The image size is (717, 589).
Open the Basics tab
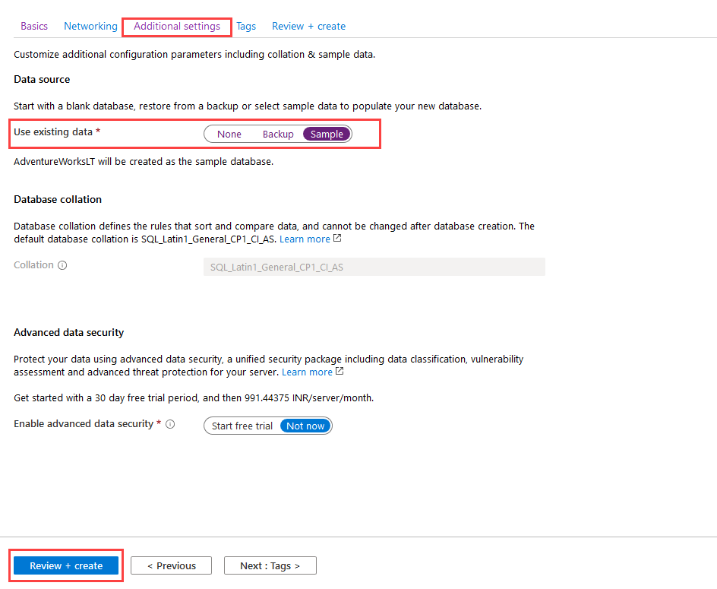[34, 26]
